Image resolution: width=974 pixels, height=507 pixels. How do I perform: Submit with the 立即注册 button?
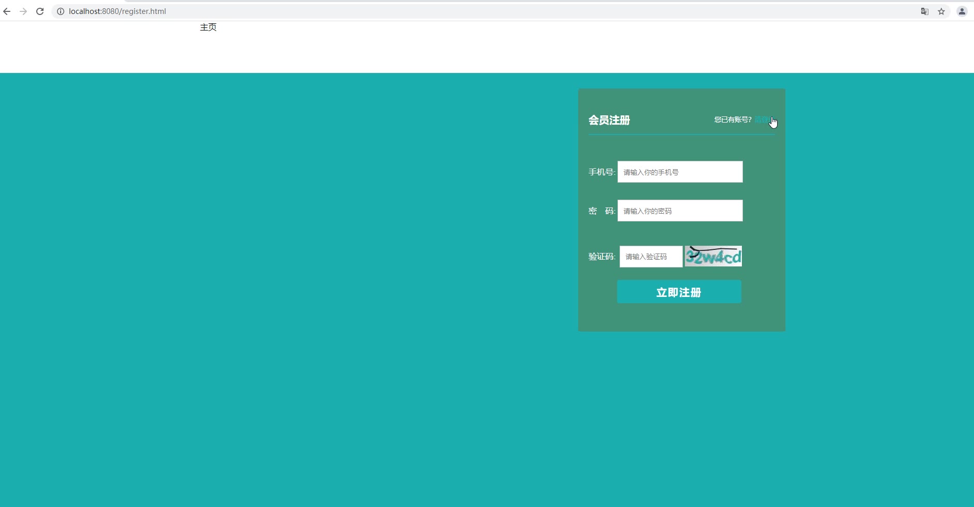[x=679, y=292]
